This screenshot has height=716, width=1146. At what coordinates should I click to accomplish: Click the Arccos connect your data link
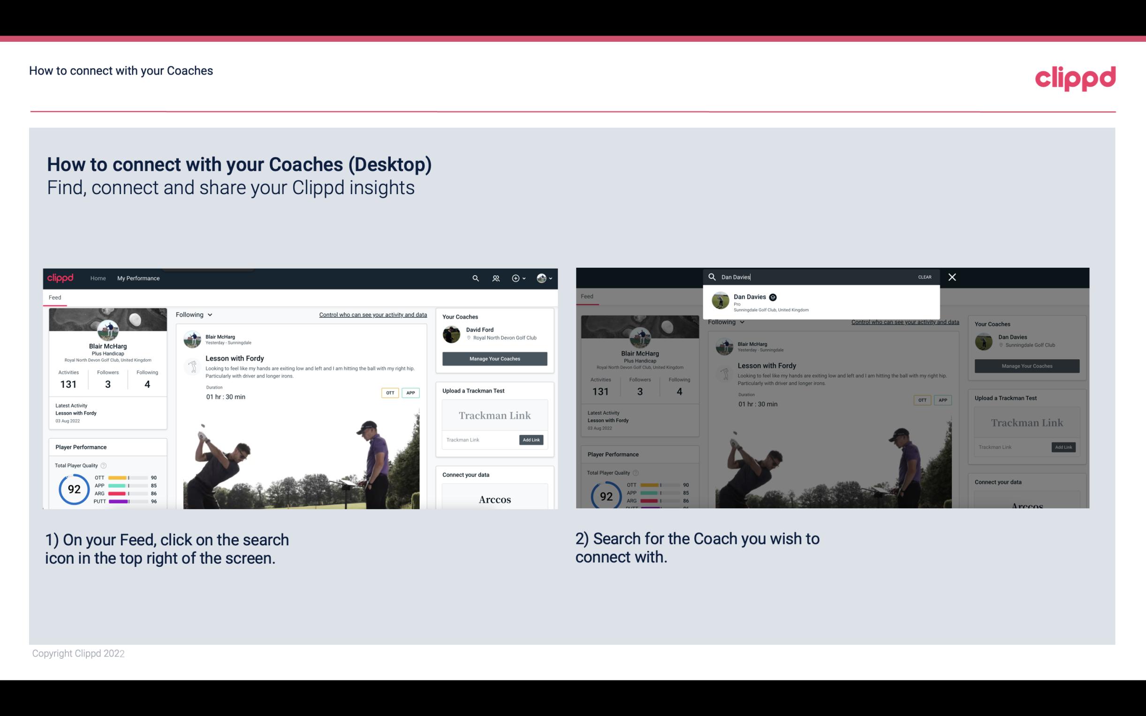point(494,499)
